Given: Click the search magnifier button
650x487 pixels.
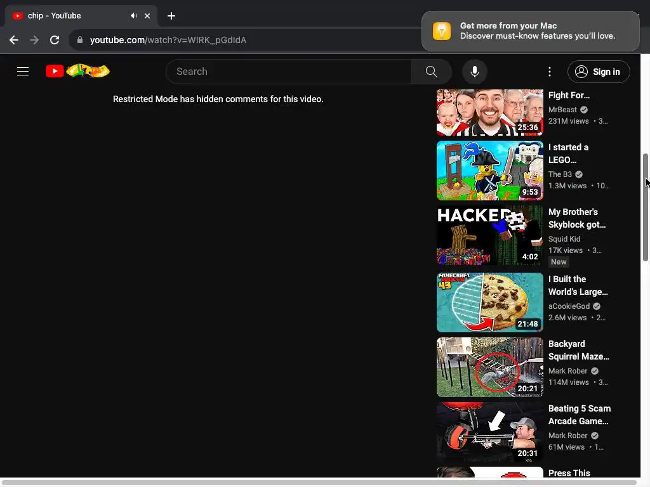Looking at the screenshot, I should coord(431,71).
